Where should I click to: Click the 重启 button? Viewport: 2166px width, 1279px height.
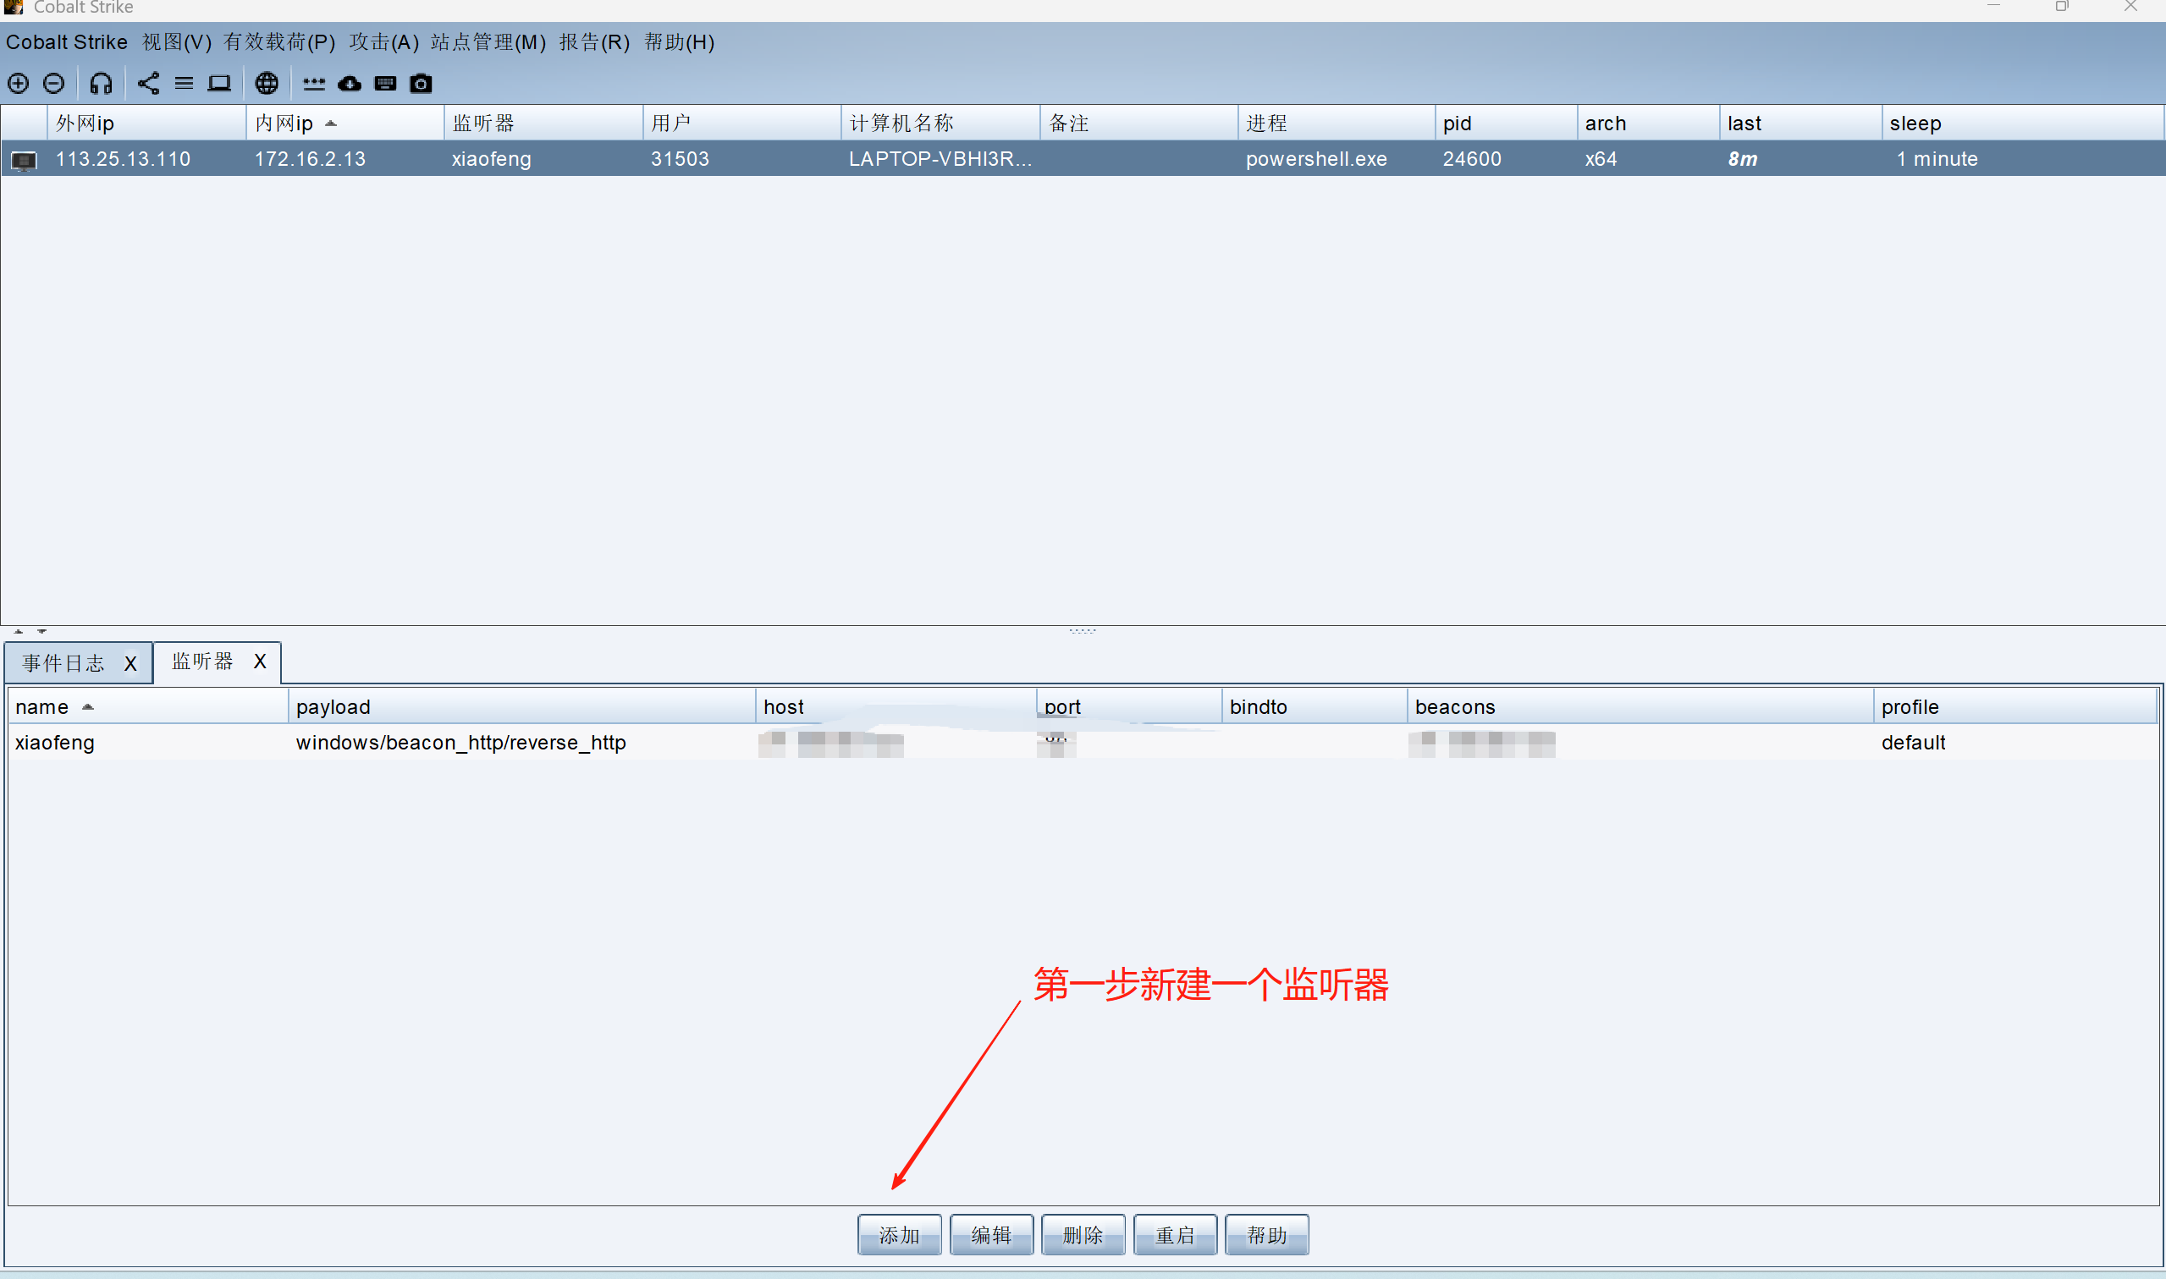pyautogui.click(x=1176, y=1235)
